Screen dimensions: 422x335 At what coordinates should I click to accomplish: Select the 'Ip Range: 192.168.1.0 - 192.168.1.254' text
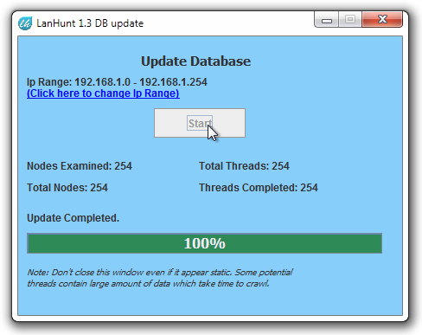[x=117, y=82]
